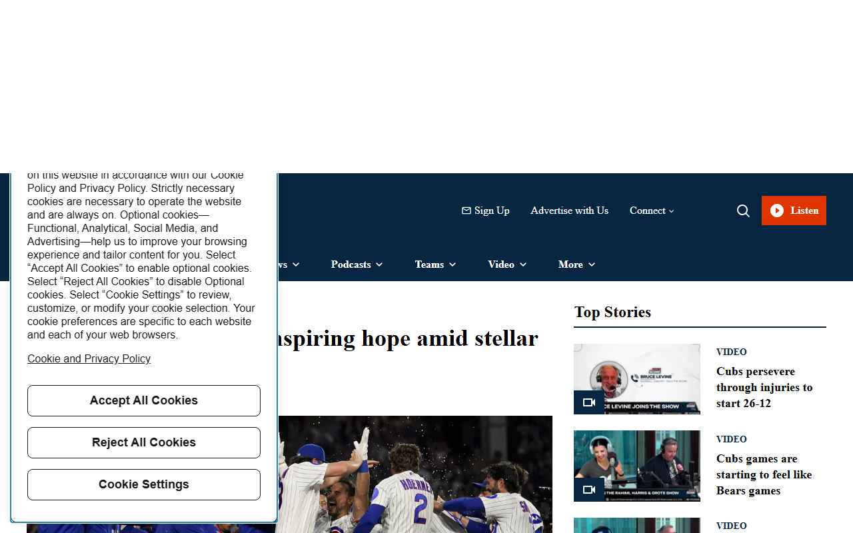The height and width of the screenshot is (533, 853).
Task: Expand the Video menu chevron
Action: click(x=523, y=265)
